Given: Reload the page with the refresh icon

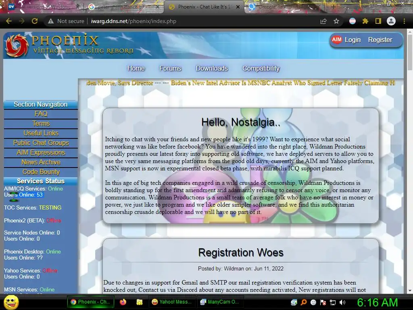Looking at the screenshot, I should pos(35,21).
